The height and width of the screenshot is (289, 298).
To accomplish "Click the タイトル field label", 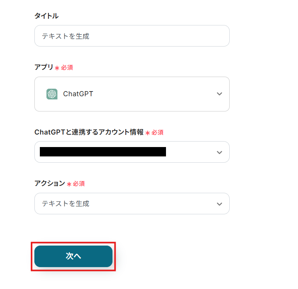I will coord(46,16).
